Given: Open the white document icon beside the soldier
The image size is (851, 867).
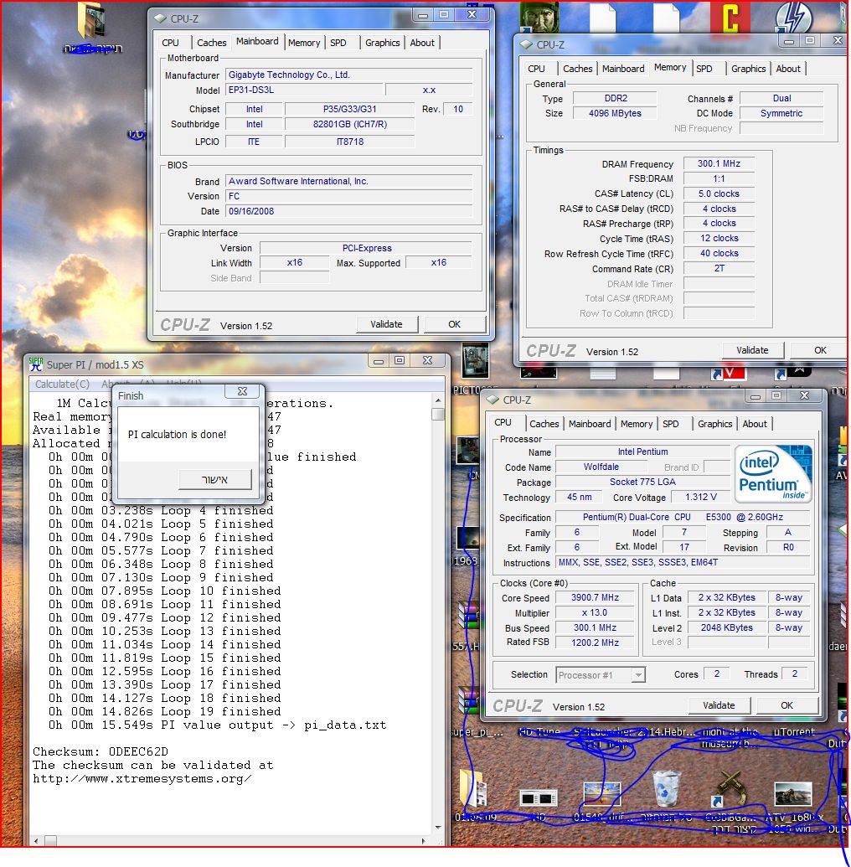Looking at the screenshot, I should 602,18.
